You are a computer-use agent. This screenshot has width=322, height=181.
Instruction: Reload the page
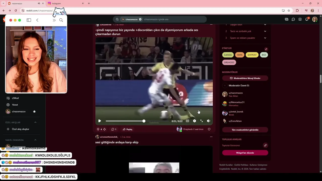click(16, 11)
